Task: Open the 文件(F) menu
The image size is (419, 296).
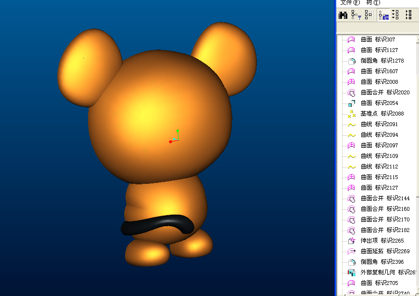Action: pyautogui.click(x=350, y=3)
